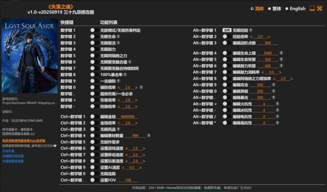Click 编辑生命上限 field showing 5000

coord(268,53)
